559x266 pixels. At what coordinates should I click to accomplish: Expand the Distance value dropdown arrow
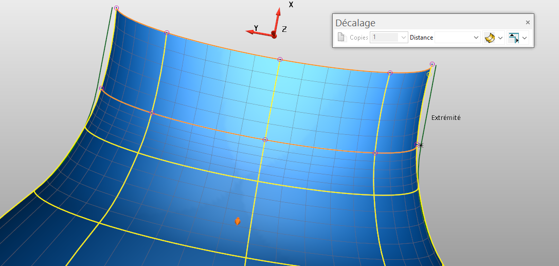476,38
